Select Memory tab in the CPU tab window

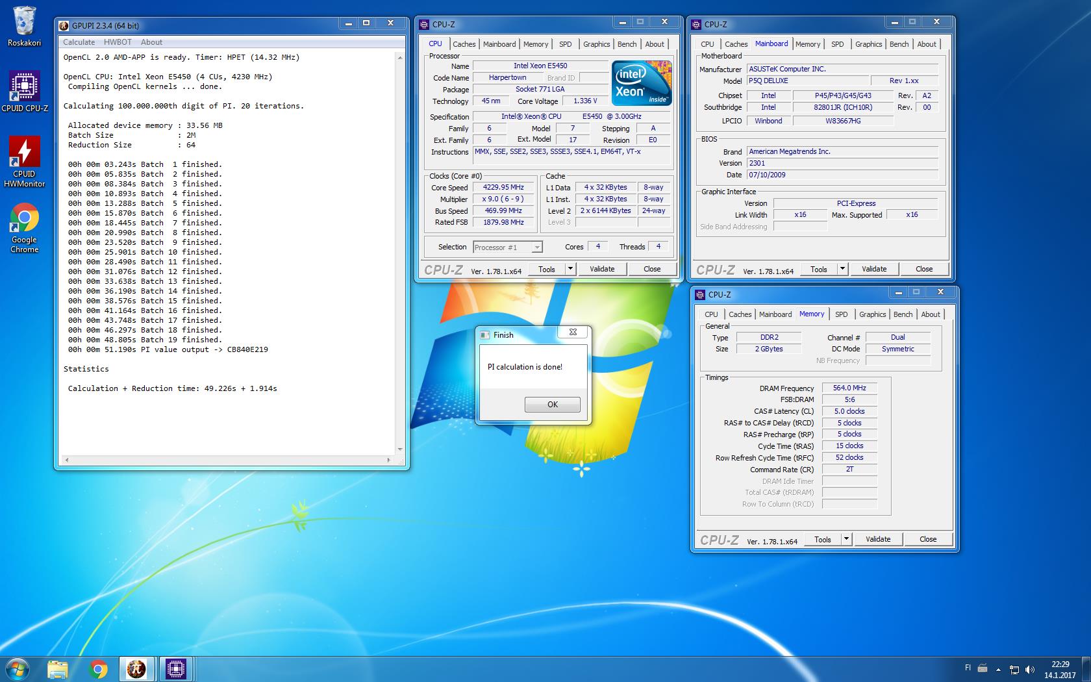[536, 44]
